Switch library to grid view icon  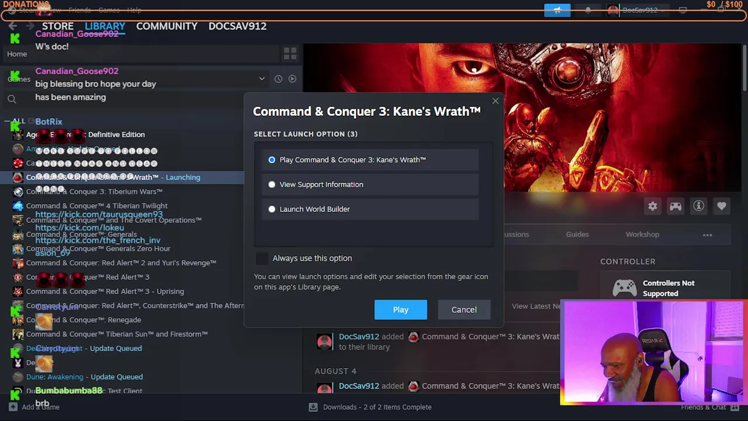(290, 54)
